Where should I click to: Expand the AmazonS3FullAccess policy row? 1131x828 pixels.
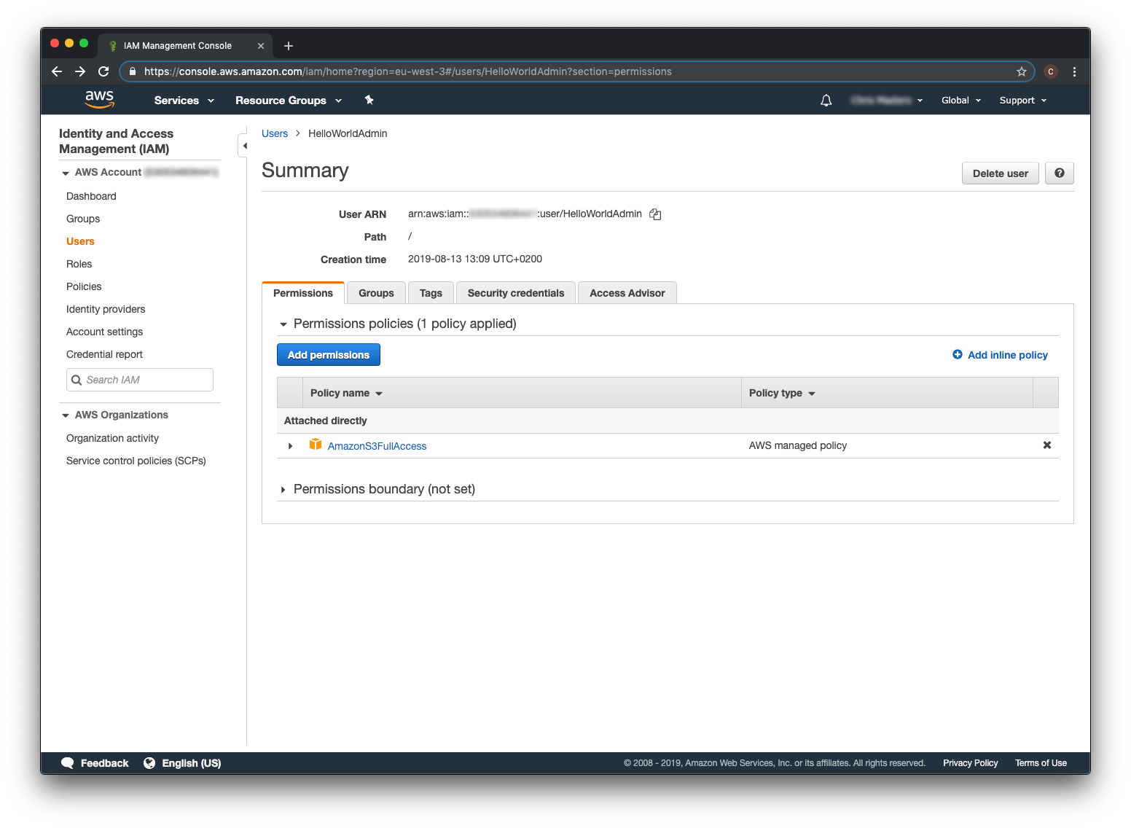click(x=290, y=446)
